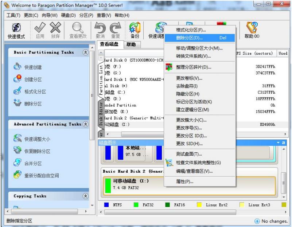Click the 创建分区 task icon
The height and width of the screenshot is (227, 292).
[x=17, y=78]
